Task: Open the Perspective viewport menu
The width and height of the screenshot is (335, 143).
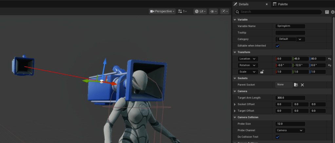Action: pos(162,11)
